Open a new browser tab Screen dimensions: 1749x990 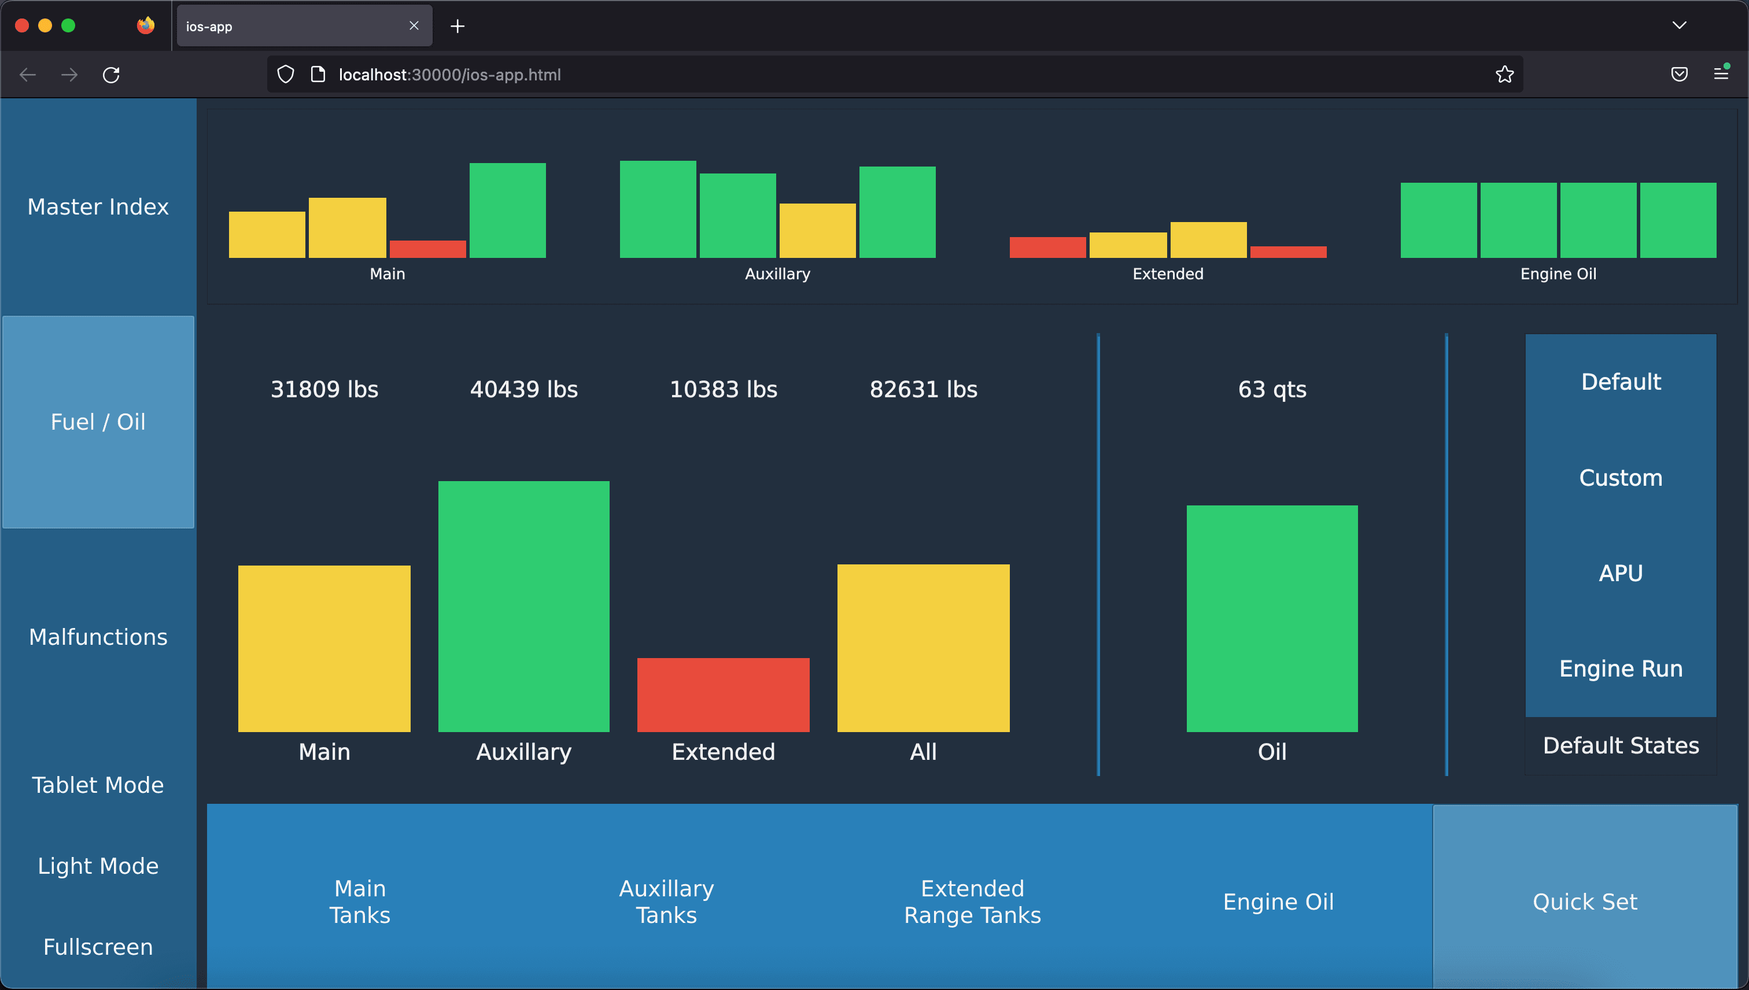tap(457, 26)
